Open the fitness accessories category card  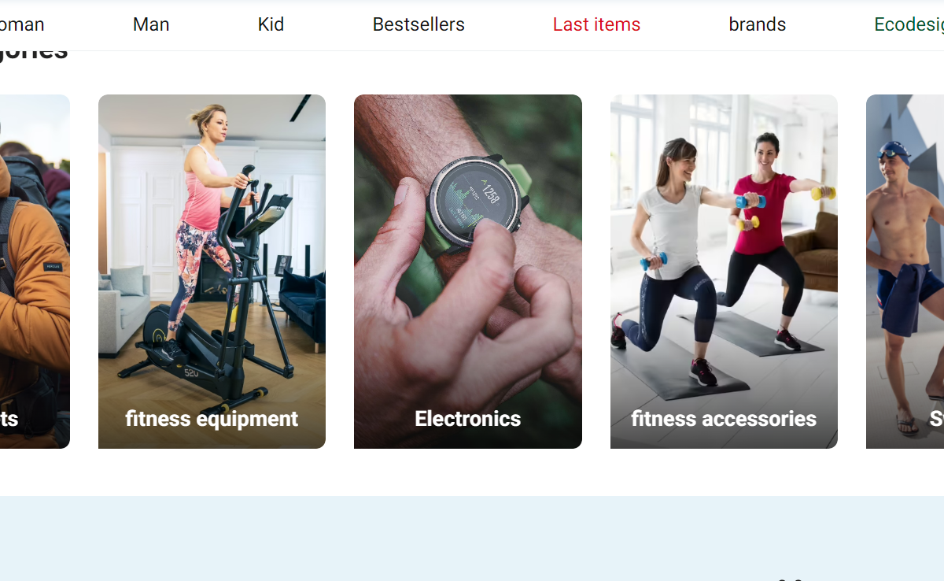724,272
